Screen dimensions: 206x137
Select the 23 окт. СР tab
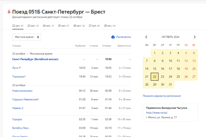click(33, 25)
